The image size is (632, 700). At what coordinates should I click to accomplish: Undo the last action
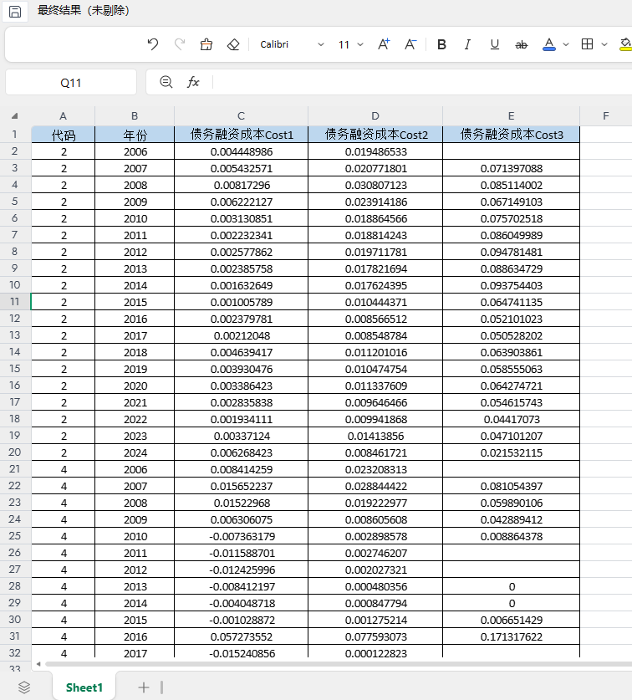(x=153, y=44)
